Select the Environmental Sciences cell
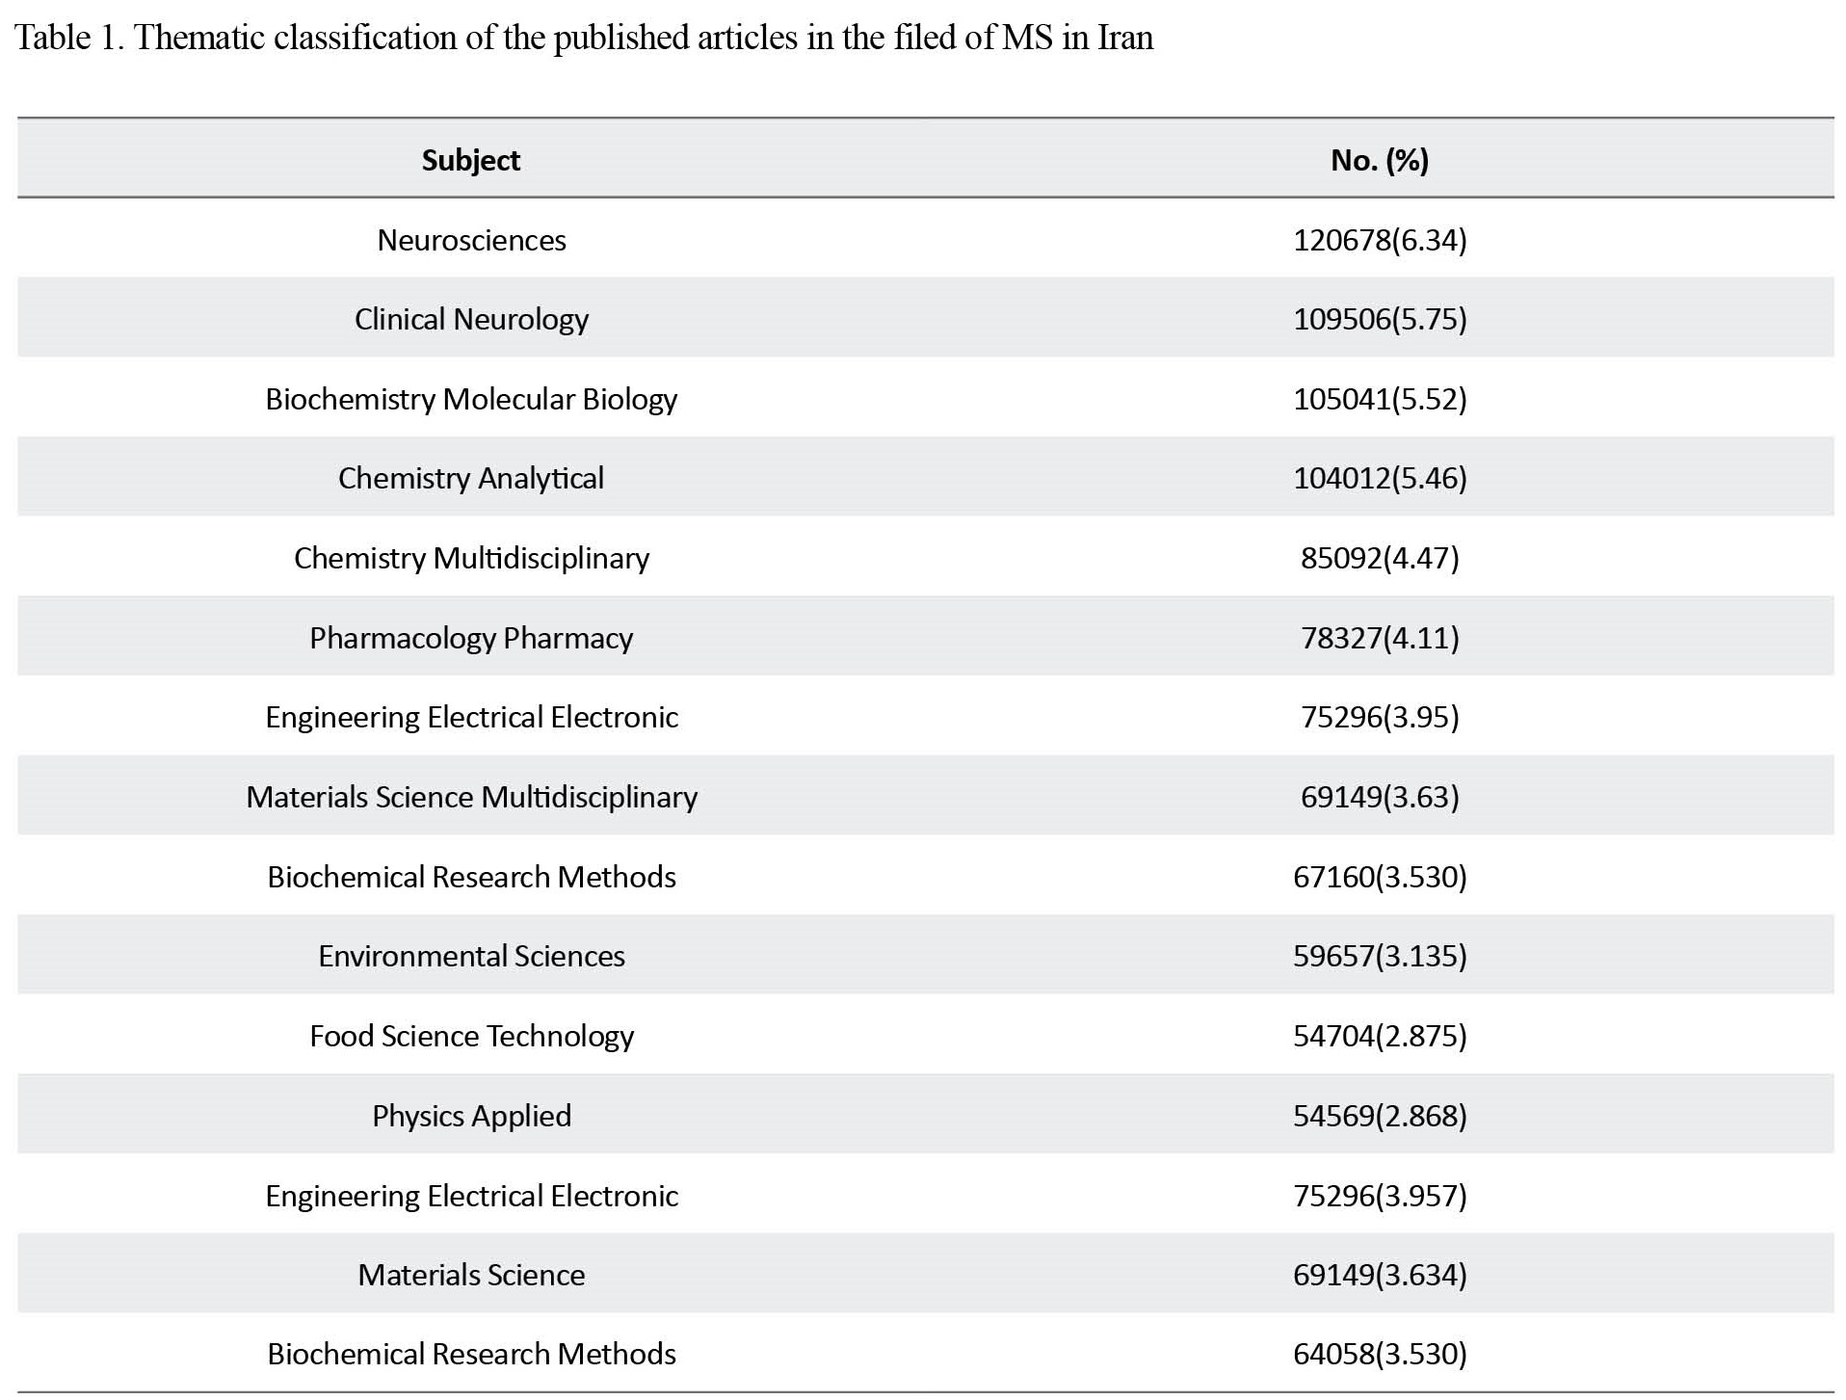 coord(471,956)
